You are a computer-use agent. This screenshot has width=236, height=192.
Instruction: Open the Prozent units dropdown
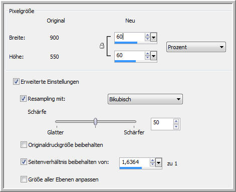tap(196, 47)
